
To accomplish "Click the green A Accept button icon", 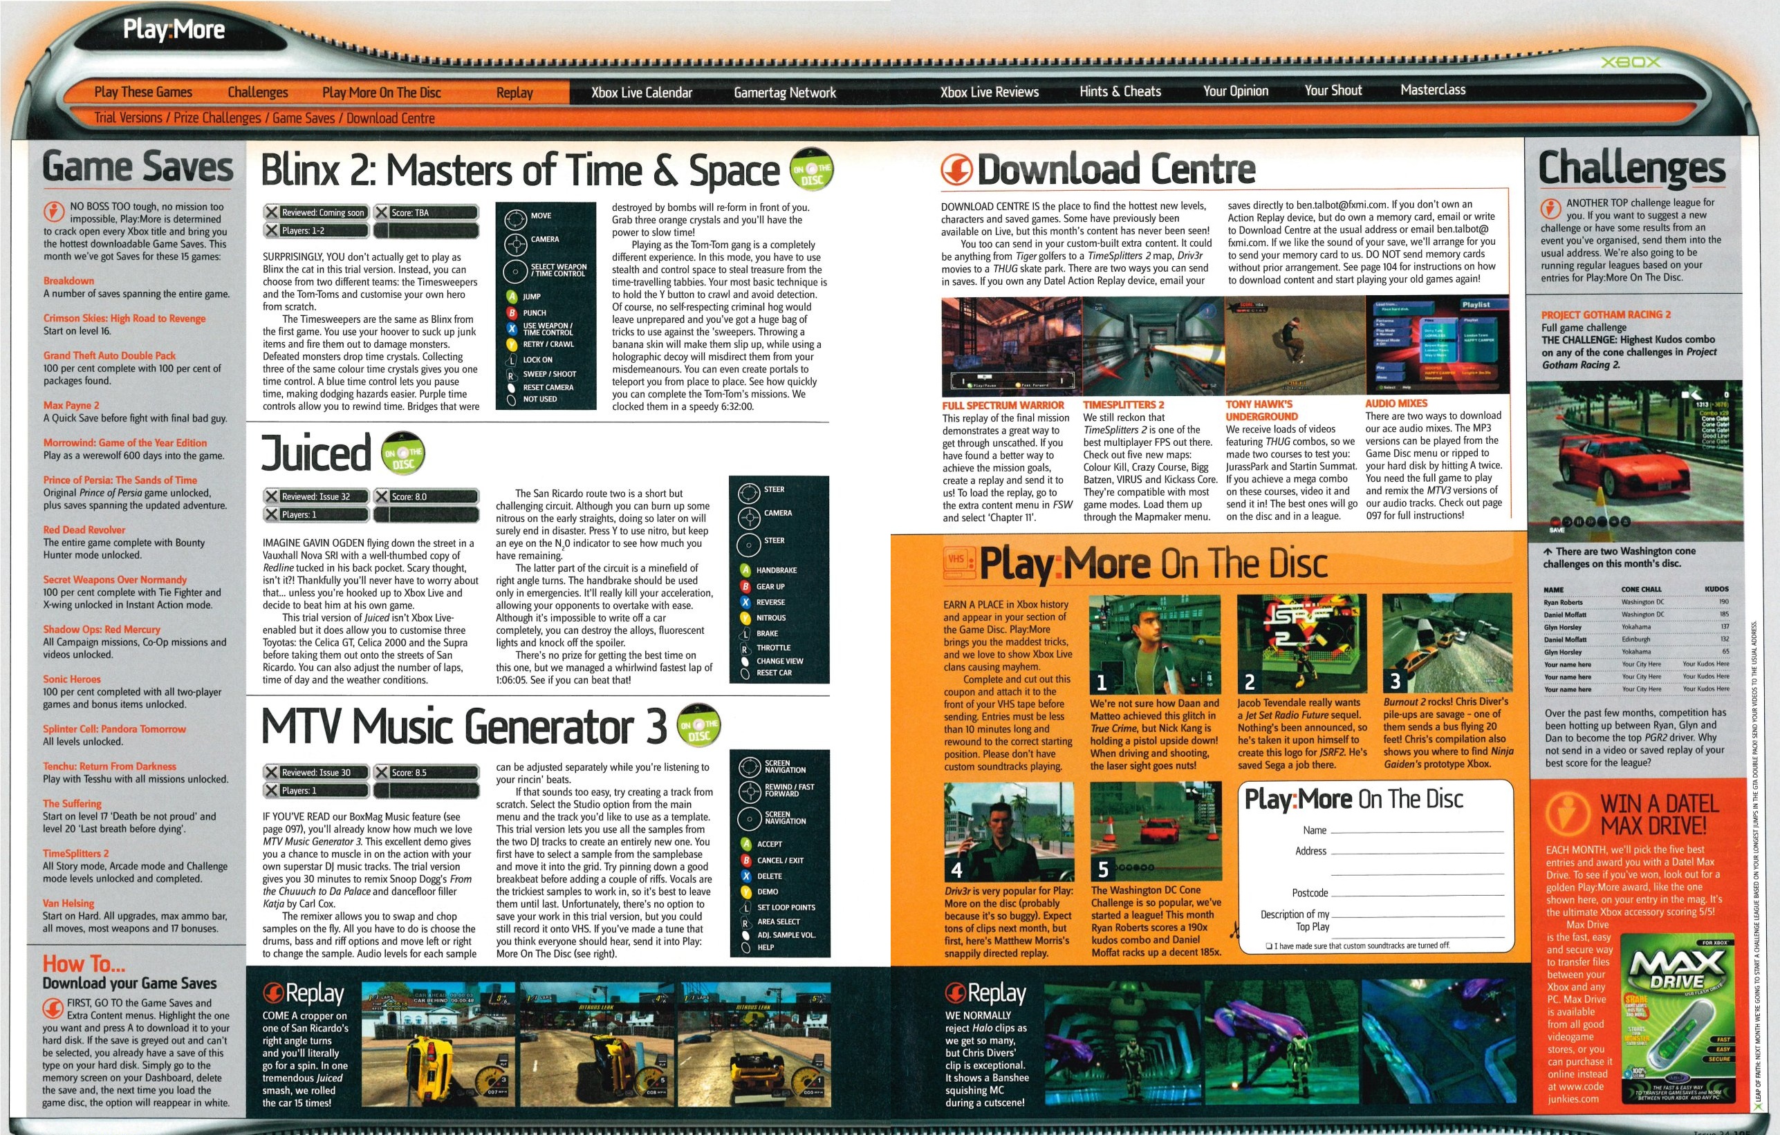I will click(746, 844).
